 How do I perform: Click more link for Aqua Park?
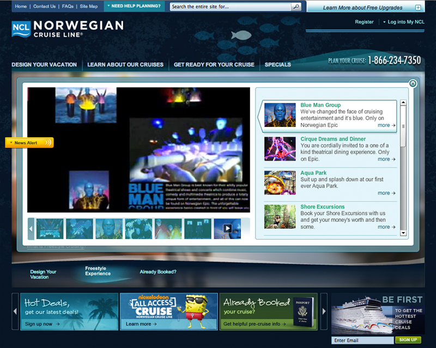(x=386, y=193)
